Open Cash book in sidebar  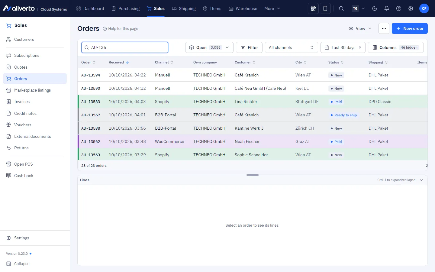coord(35,176)
